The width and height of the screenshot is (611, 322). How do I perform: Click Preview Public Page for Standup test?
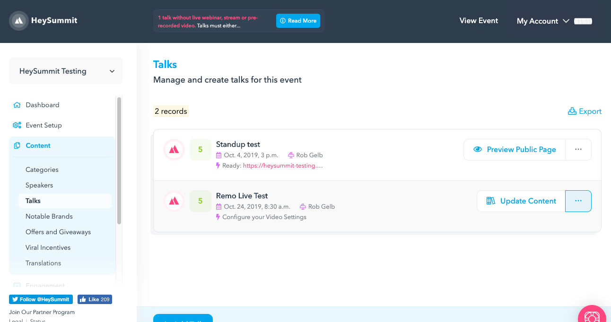515,149
